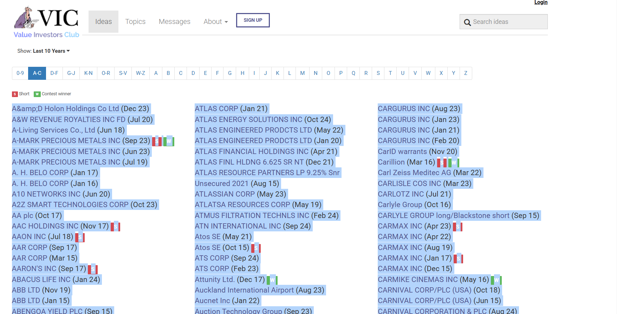Select the S-V filter tab
Screen dimensions: 617x314
tap(123, 73)
